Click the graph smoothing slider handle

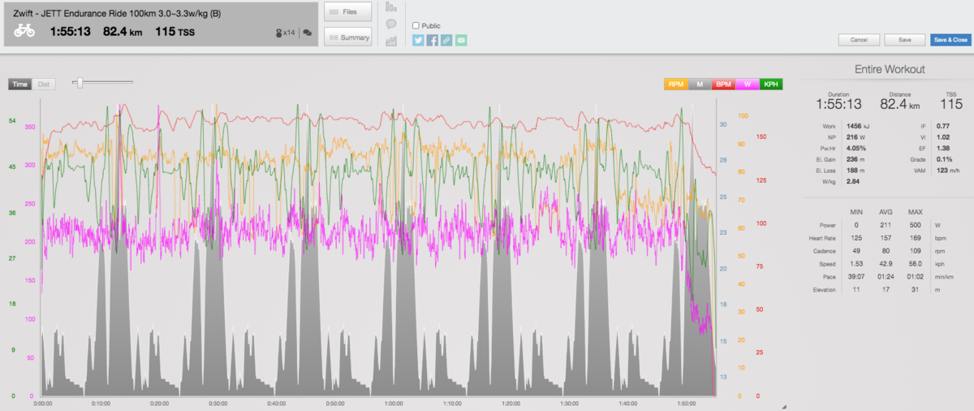(x=80, y=82)
